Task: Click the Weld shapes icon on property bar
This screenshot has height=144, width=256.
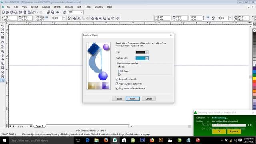Action: pos(92,18)
